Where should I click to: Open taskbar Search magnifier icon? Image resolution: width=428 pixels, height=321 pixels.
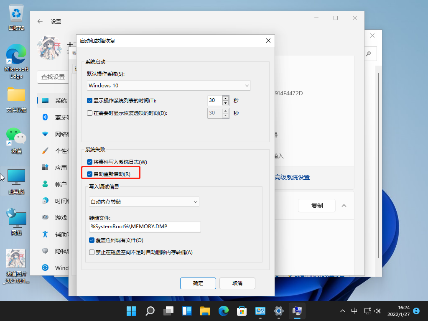tap(150, 311)
